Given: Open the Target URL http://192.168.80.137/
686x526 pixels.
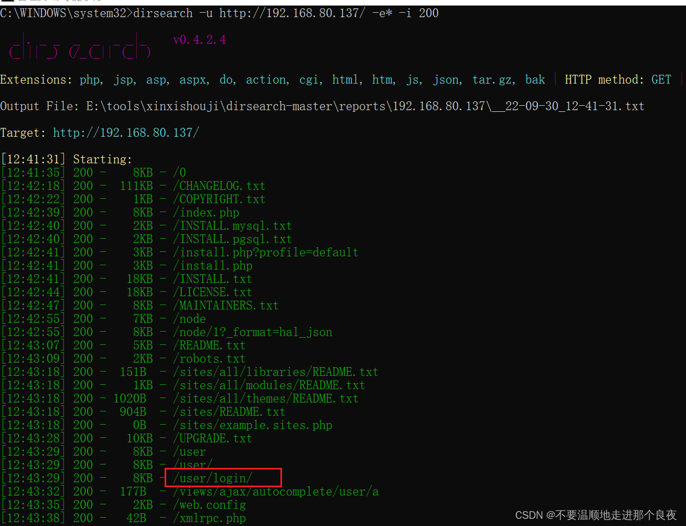Looking at the screenshot, I should click(126, 133).
